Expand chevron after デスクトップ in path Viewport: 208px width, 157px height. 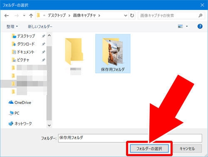[x=69, y=15]
